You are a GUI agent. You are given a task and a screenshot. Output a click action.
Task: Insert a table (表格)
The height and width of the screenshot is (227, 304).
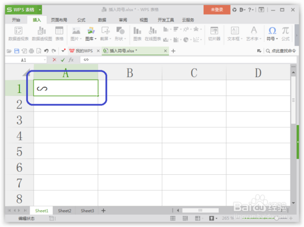(x=59, y=33)
